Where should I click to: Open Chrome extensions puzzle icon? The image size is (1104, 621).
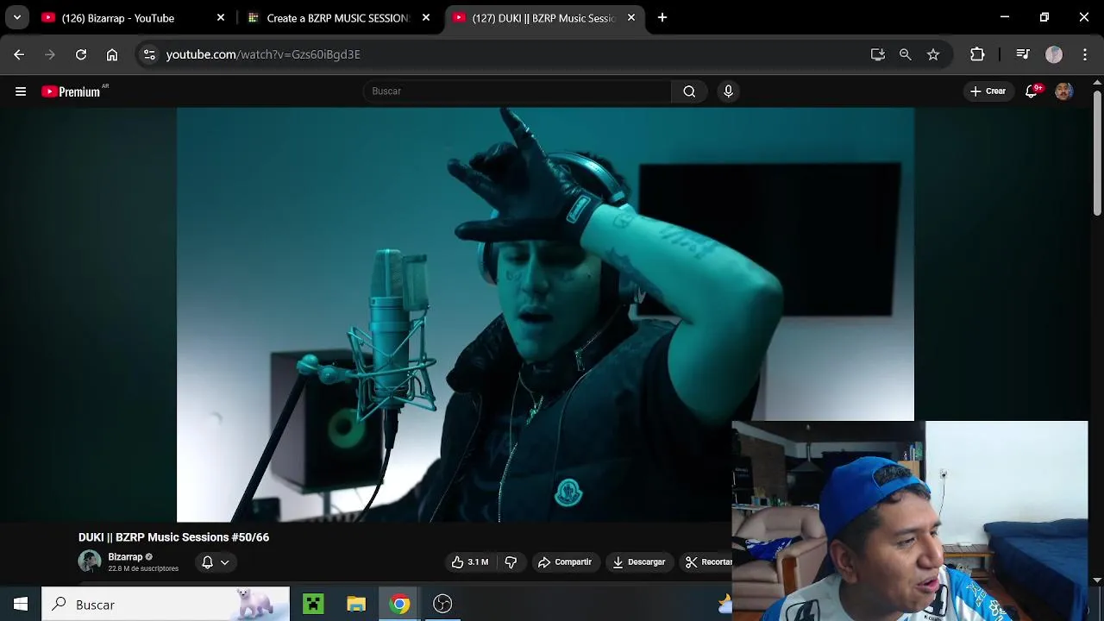click(x=977, y=54)
